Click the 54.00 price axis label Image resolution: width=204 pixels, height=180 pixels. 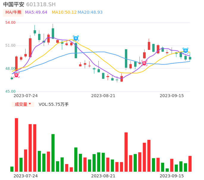(10, 23)
